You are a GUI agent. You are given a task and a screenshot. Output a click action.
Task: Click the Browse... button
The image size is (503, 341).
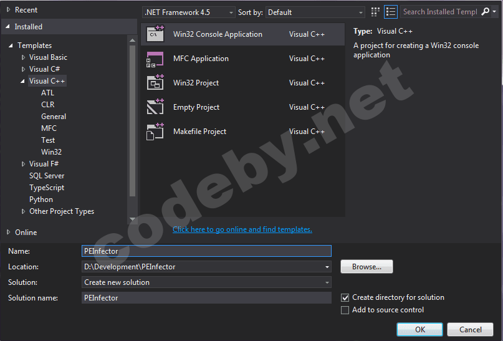(366, 267)
